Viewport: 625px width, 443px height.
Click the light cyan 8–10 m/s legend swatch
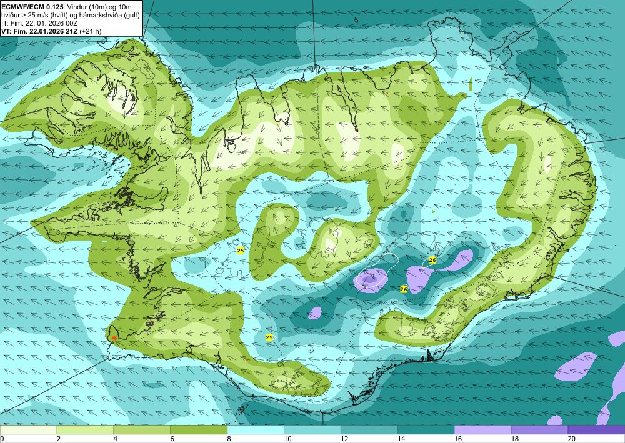[x=256, y=430]
